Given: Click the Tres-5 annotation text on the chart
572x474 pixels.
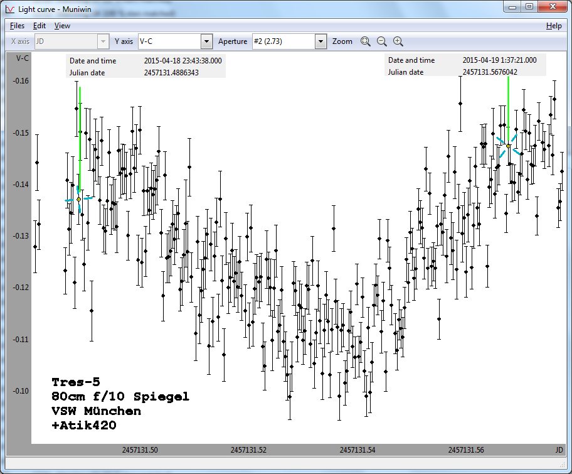Looking at the screenshot, I should [76, 382].
